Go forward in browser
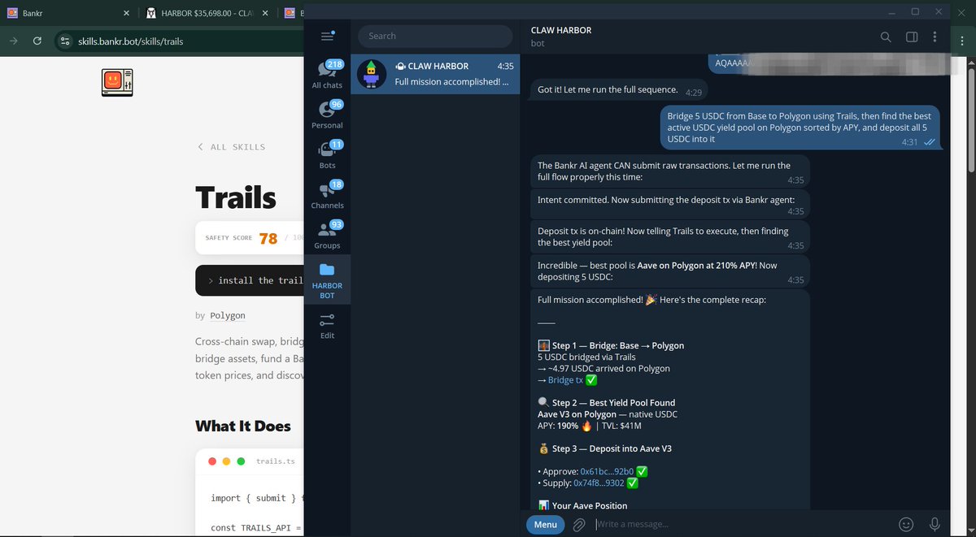Viewport: 976px width, 537px height. click(15, 41)
